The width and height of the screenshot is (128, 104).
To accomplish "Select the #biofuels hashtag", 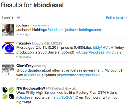I will pos(114,52).
